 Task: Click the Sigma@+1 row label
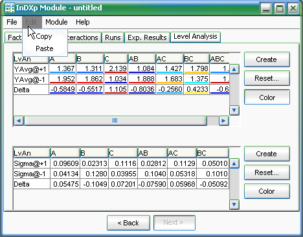[32, 163]
